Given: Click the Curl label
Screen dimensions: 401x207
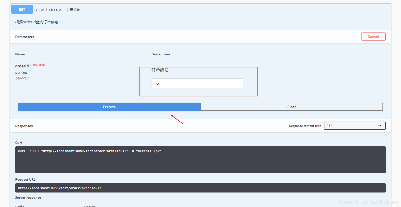Looking at the screenshot, I should click(x=19, y=143).
